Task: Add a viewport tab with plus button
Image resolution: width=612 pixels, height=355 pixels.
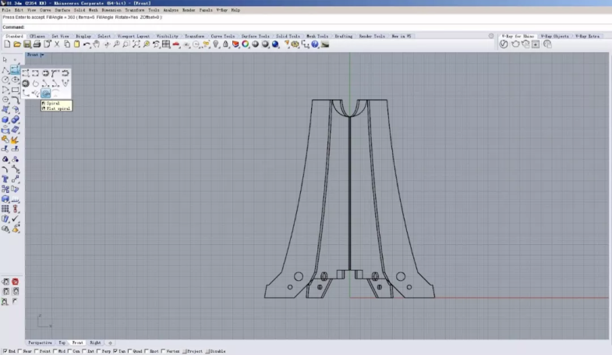Action: click(110, 343)
